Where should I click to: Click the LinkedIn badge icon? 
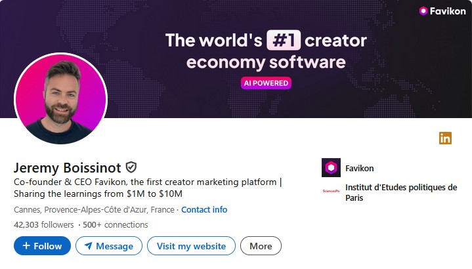pos(446,138)
